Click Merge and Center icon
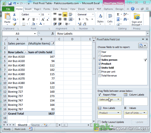 coord(70,19)
